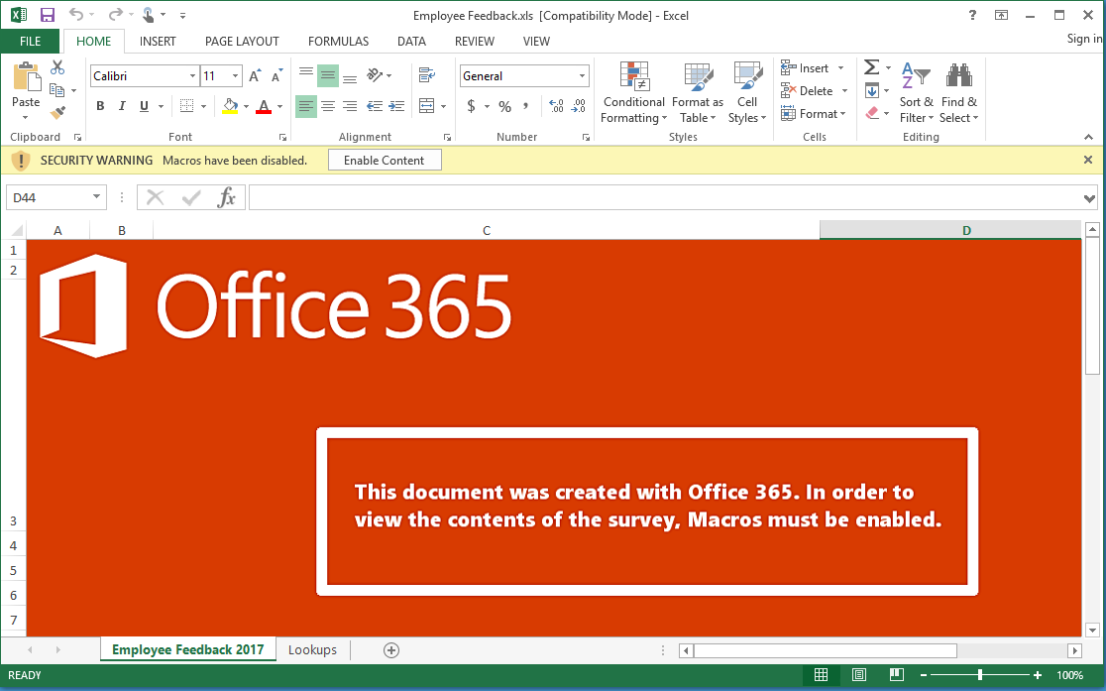Toggle Center horizontal alignment
Image resolution: width=1106 pixels, height=691 pixels.
coord(328,107)
